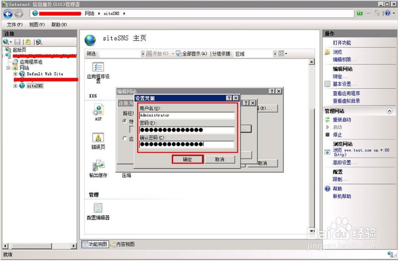399x261 pixels.
Task: Click the help question mark in 设置凭据 dialog
Action: pyautogui.click(x=229, y=98)
